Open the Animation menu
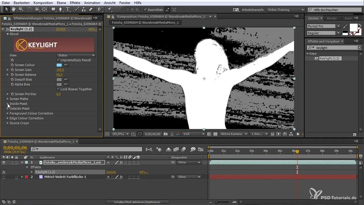The height and width of the screenshot is (205, 364). point(92,3)
